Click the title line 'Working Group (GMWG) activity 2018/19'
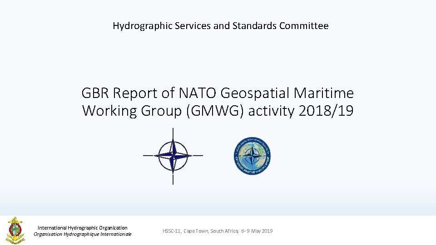 218,111
